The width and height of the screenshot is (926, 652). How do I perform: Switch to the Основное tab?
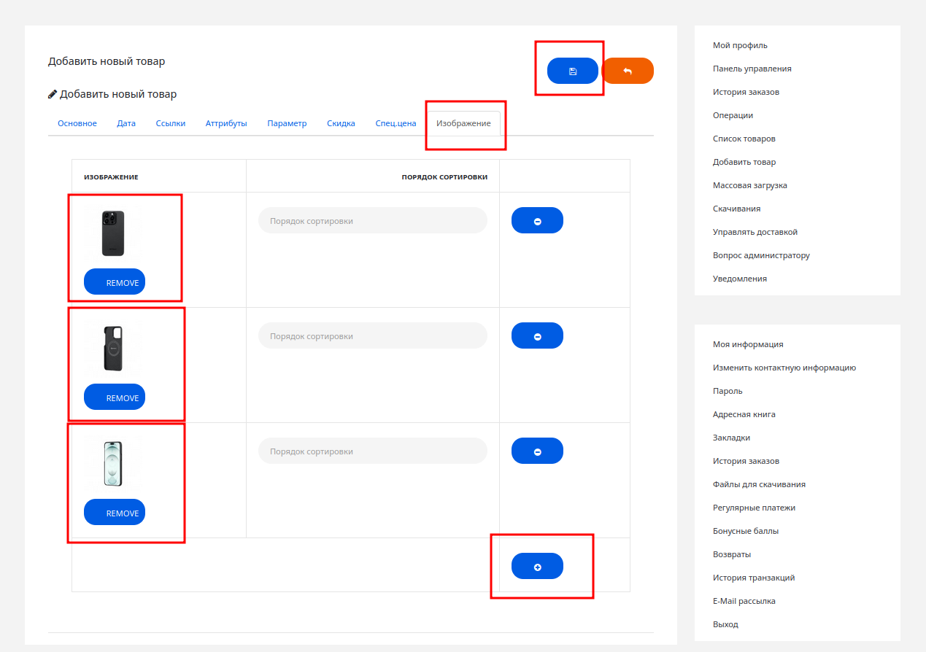[x=77, y=123]
